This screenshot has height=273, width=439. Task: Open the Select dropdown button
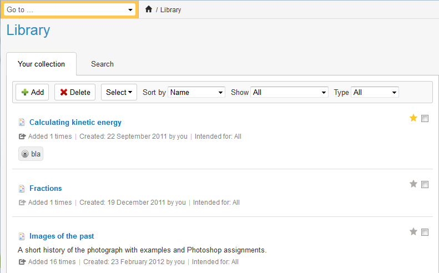(119, 92)
